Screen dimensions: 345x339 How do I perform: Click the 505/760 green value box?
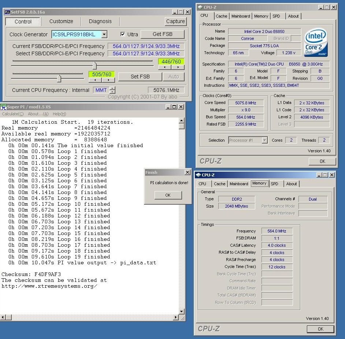(x=102, y=74)
